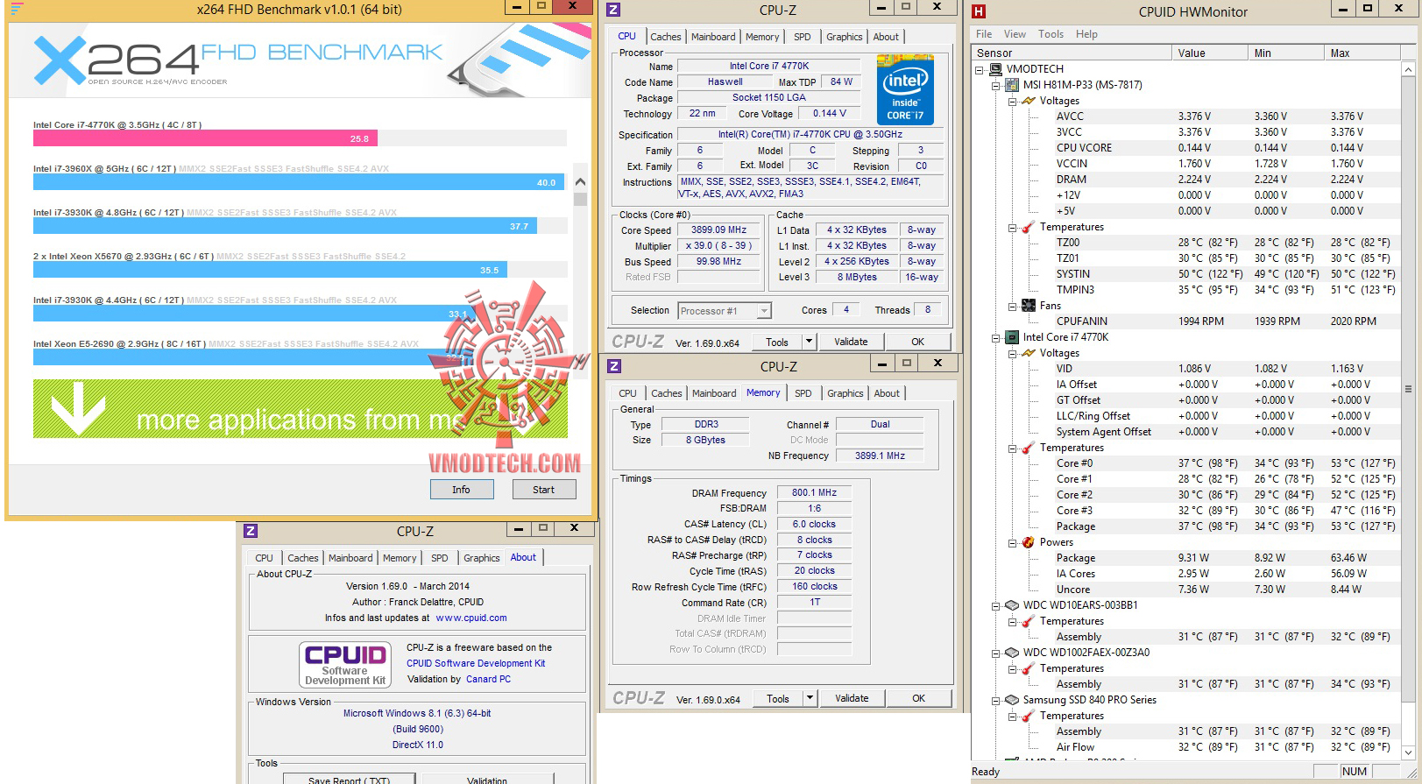Collapse the Samsung SSD 840 PRO Series node
This screenshot has height=784, width=1422.
point(996,701)
